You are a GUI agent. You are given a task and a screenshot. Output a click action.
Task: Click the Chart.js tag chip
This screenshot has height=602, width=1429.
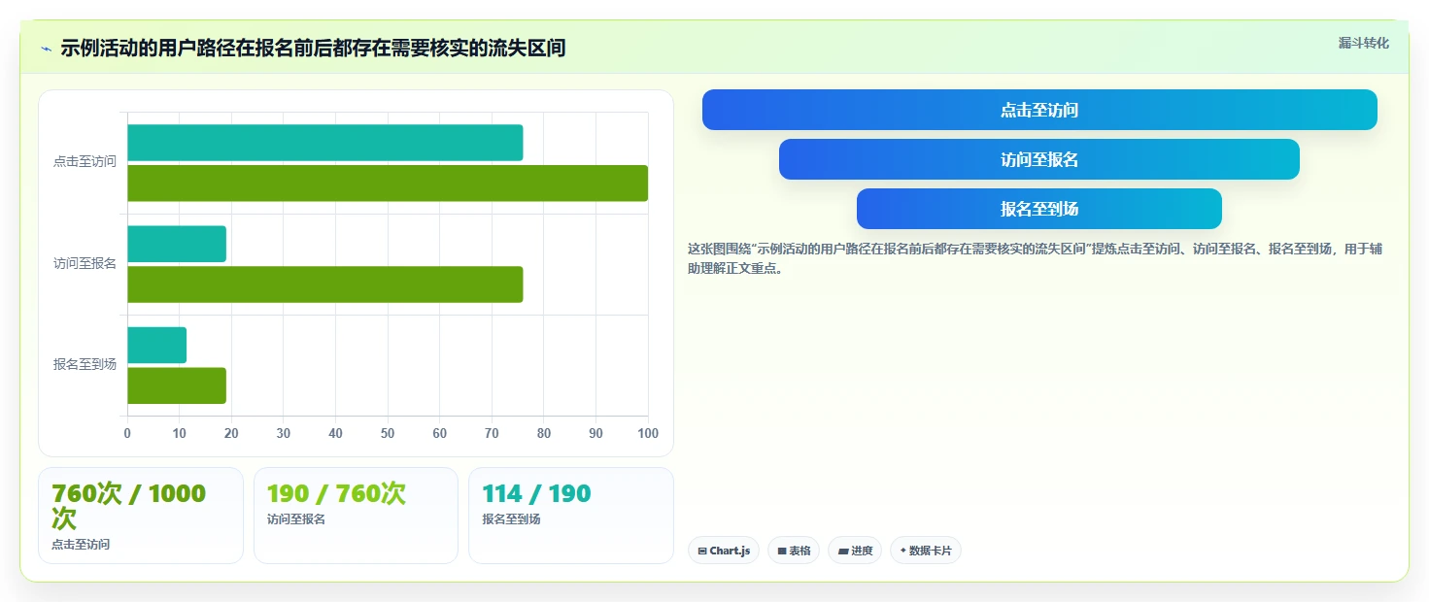click(x=724, y=551)
